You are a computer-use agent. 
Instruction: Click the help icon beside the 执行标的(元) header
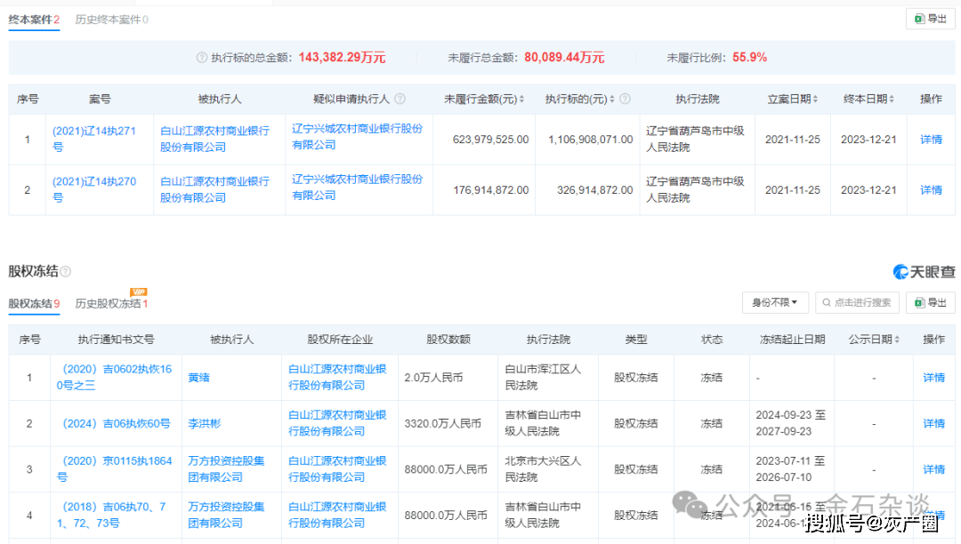(x=626, y=99)
